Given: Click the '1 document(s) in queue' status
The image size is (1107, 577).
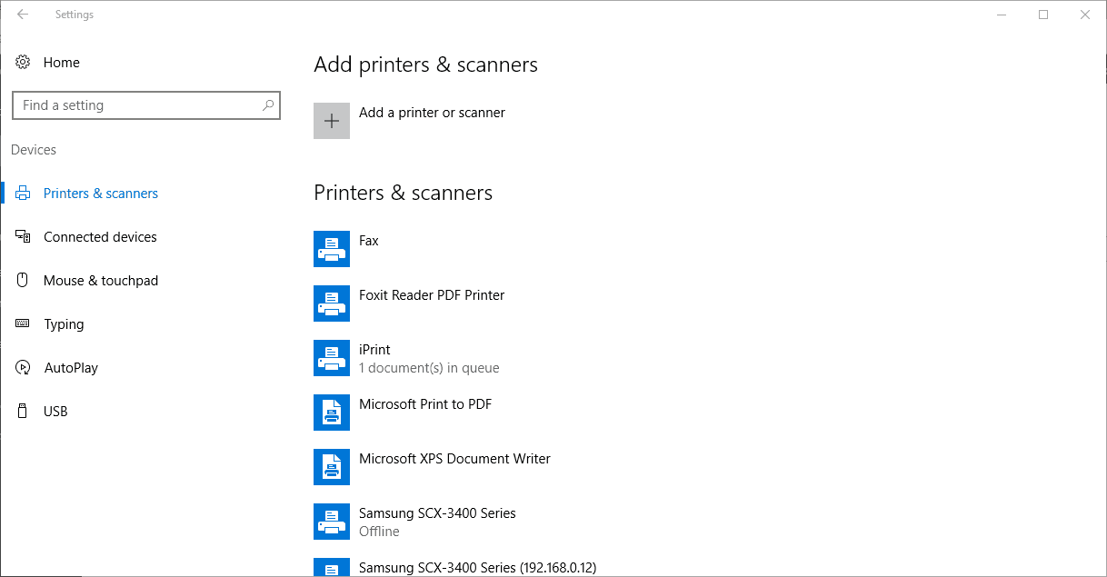Looking at the screenshot, I should coord(429,368).
